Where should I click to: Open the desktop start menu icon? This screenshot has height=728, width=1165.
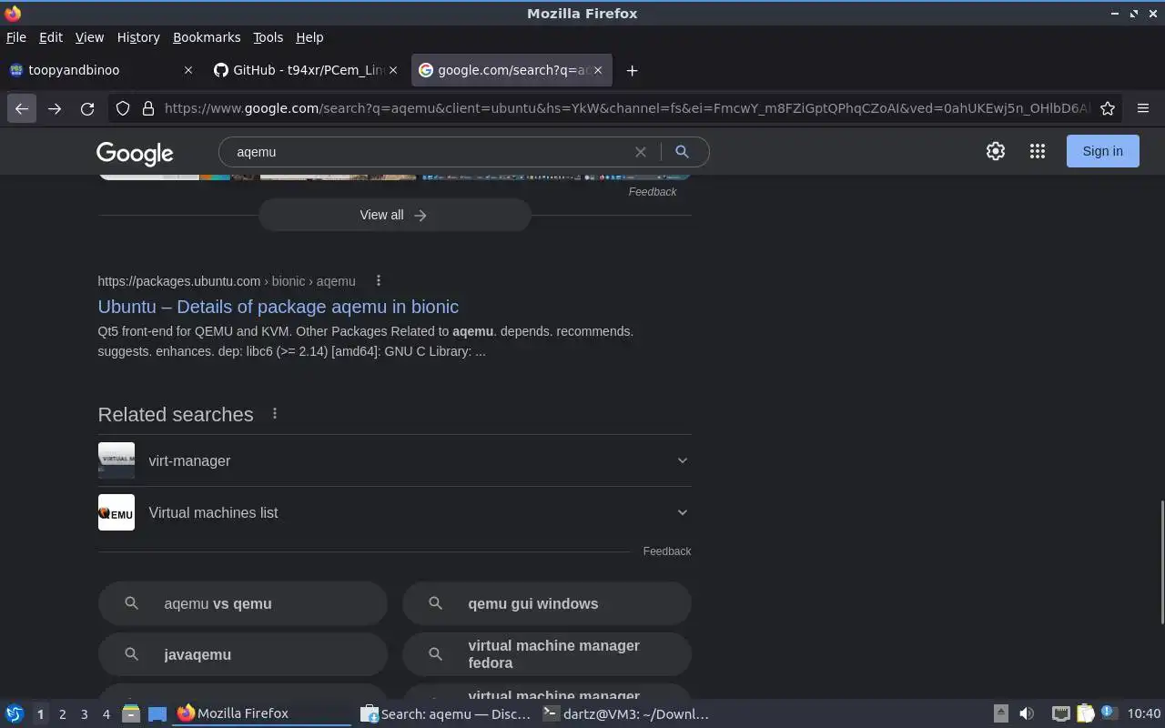[x=15, y=713]
